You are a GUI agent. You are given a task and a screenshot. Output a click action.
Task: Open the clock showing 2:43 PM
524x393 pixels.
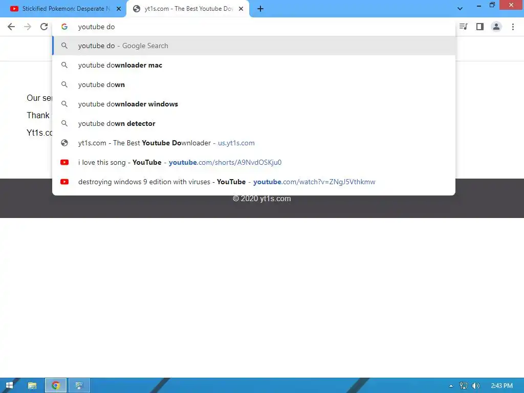(x=501, y=386)
